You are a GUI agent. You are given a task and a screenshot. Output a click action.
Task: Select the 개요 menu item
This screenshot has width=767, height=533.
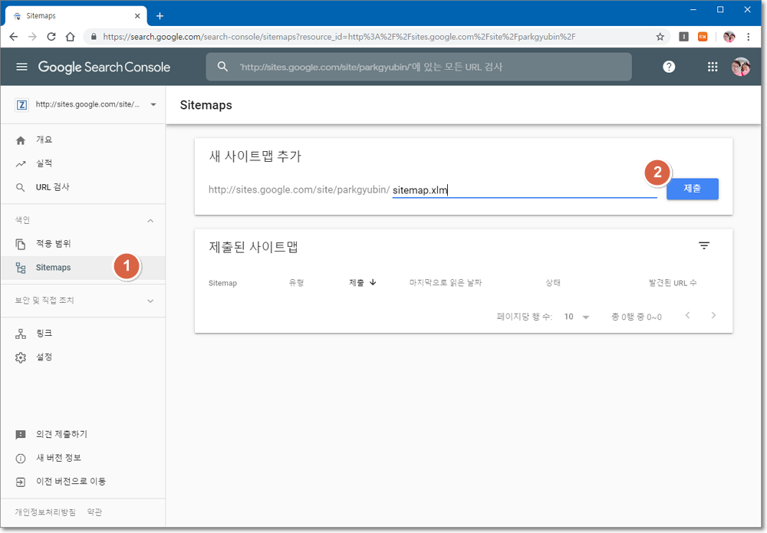click(x=44, y=140)
